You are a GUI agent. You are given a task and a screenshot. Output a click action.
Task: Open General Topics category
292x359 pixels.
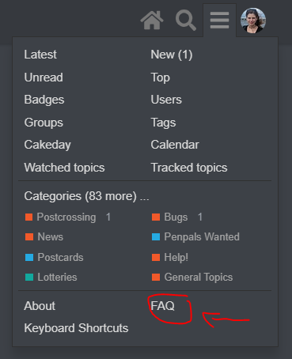[x=199, y=278]
